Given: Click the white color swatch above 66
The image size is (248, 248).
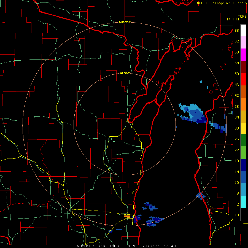Looking at the screenshot, I should coord(243,30).
